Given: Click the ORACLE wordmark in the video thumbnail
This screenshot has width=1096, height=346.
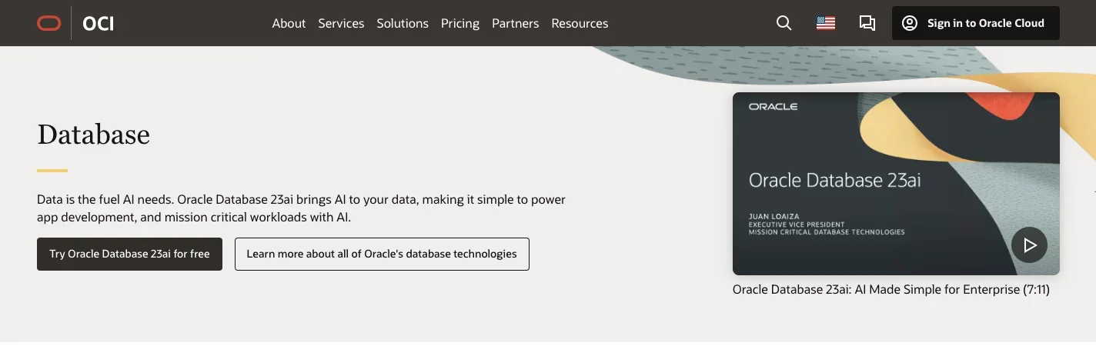Looking at the screenshot, I should (773, 107).
